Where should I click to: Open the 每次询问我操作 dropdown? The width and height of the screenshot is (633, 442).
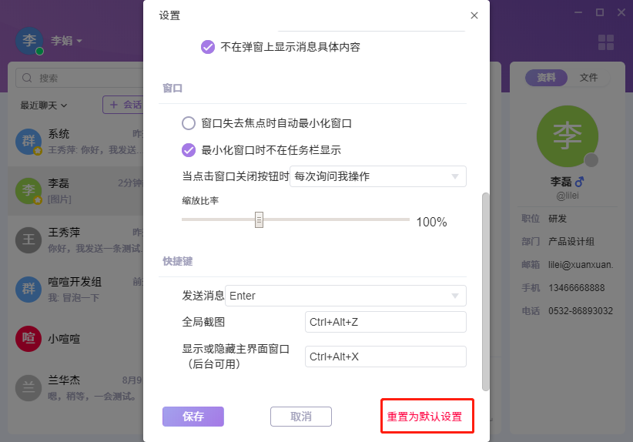pyautogui.click(x=377, y=176)
